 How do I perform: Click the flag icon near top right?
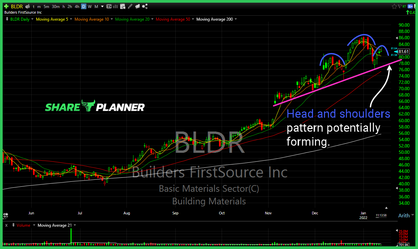click(x=400, y=6)
